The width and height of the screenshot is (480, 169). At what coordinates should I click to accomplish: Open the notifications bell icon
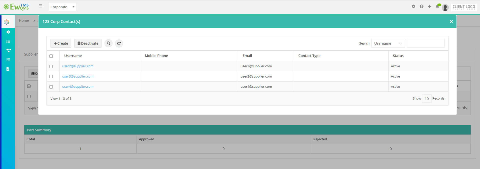point(437,6)
